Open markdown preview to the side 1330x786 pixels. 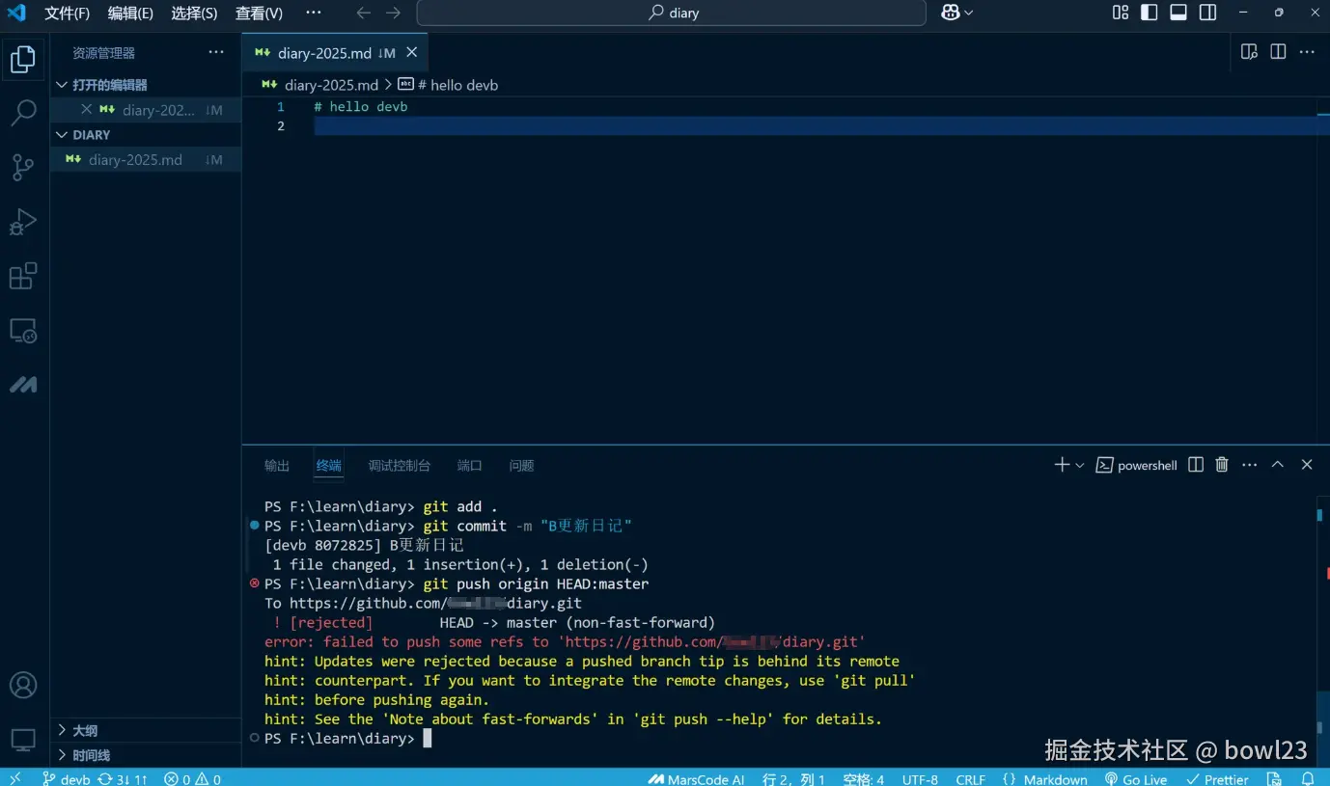(x=1249, y=52)
